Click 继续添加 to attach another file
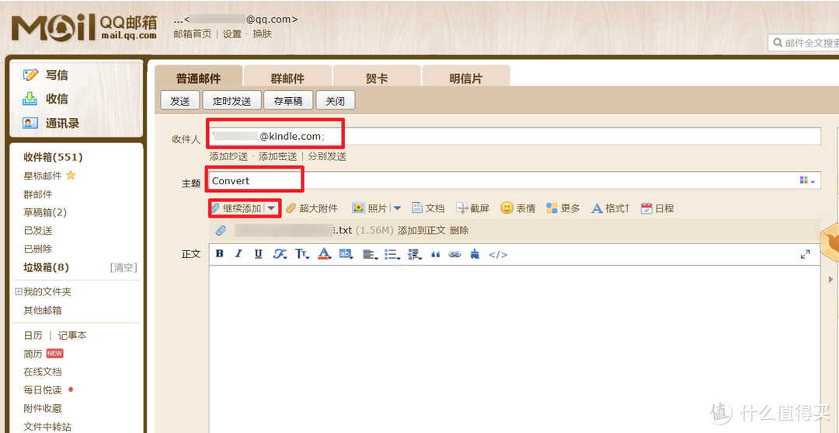Image resolution: width=839 pixels, height=433 pixels. tap(242, 208)
